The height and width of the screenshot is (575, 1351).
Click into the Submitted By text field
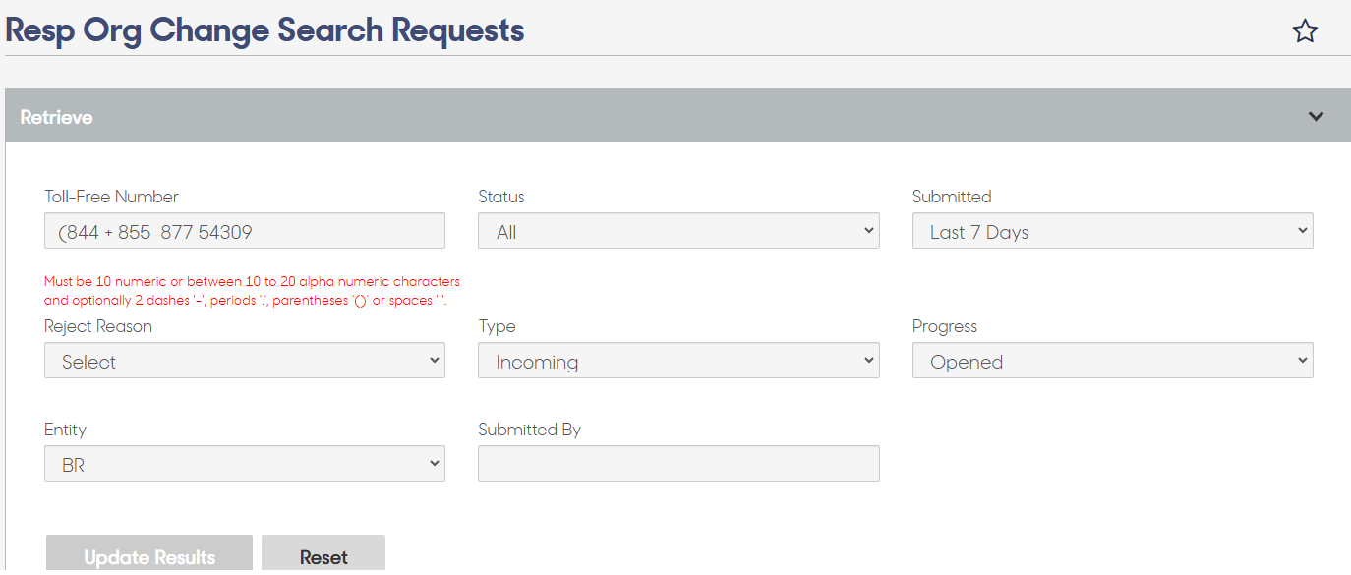678,464
